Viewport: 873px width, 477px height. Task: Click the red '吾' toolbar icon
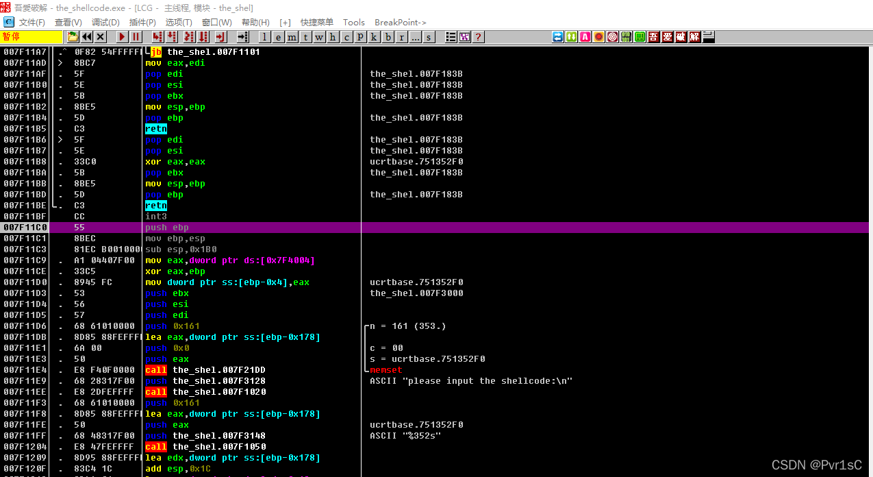pyautogui.click(x=653, y=37)
